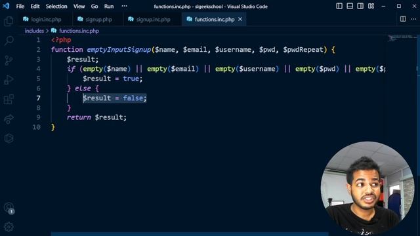Expand the hidden menu bar items ellipsis

pyautogui.click(x=124, y=6)
